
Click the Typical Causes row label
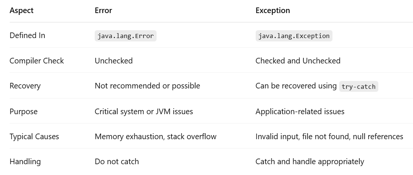click(x=34, y=137)
